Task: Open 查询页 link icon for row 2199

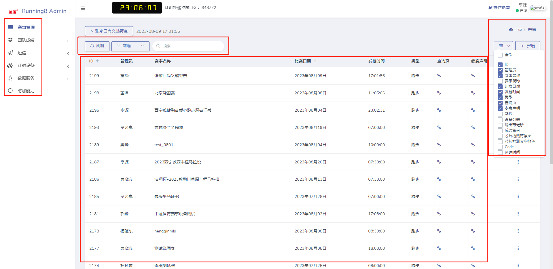Action: 439,76
